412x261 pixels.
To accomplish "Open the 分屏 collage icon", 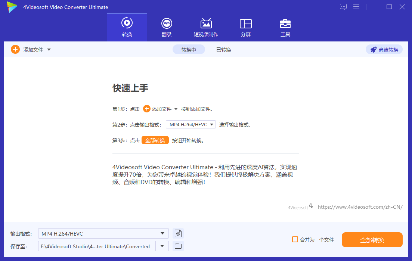I will click(x=245, y=24).
